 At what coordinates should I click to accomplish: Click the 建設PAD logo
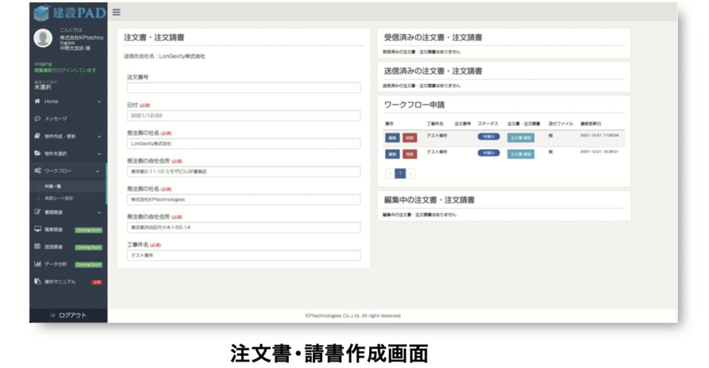[x=68, y=12]
